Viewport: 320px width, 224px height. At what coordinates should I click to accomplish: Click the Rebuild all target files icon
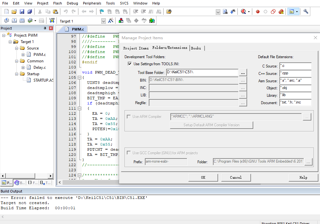pos(22,21)
